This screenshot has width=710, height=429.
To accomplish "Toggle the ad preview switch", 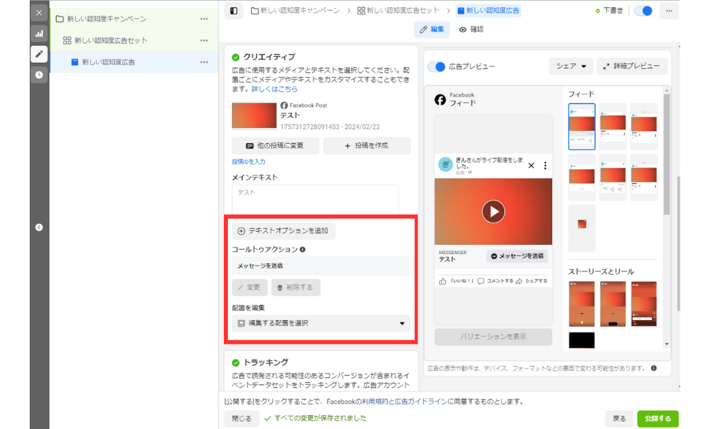I will (x=437, y=67).
